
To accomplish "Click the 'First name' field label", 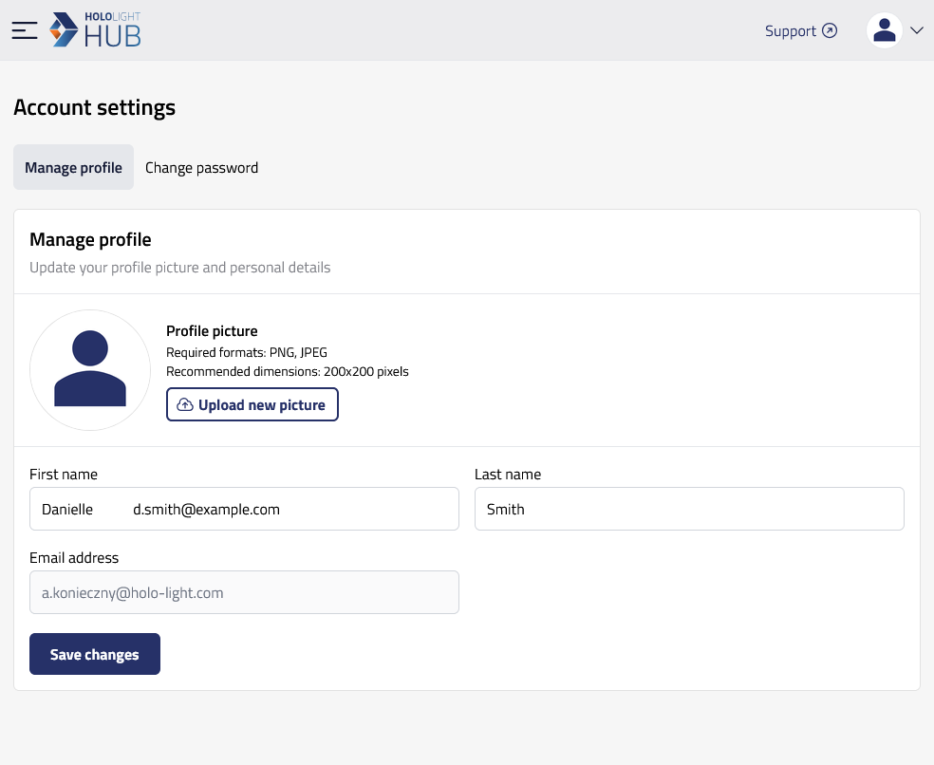I will click(x=64, y=475).
